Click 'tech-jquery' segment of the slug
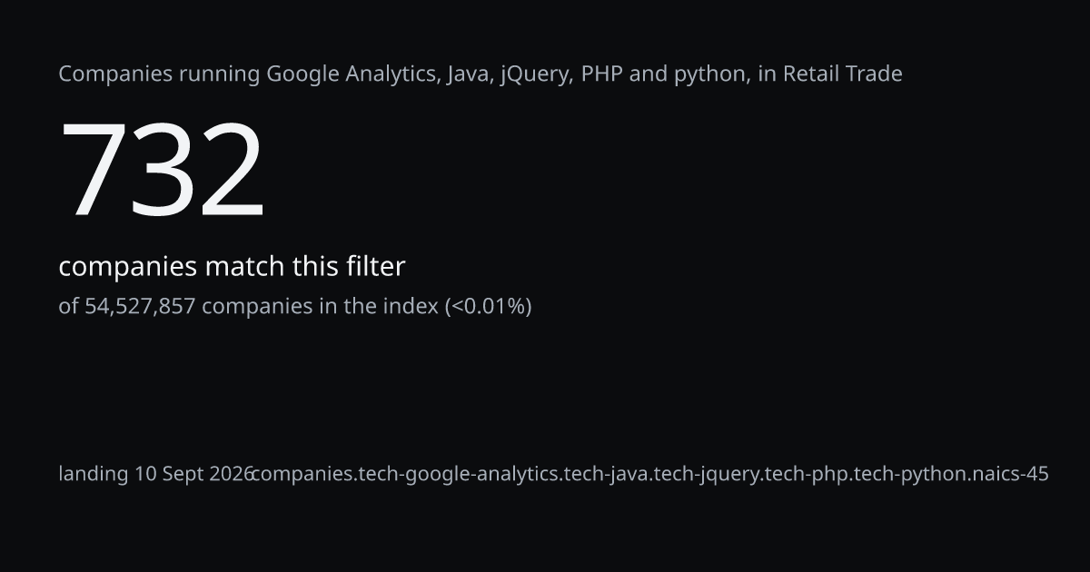Viewport: 1090px width, 572px height. 708,474
